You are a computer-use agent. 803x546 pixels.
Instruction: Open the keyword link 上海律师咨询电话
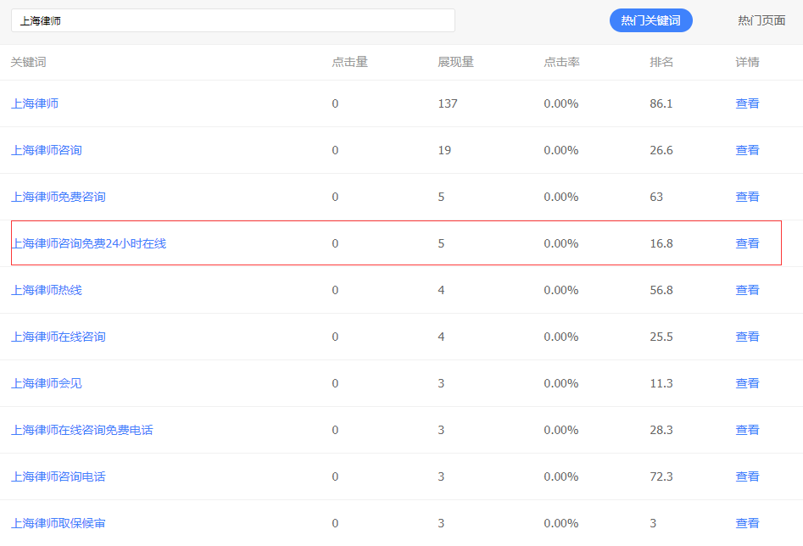coord(59,476)
